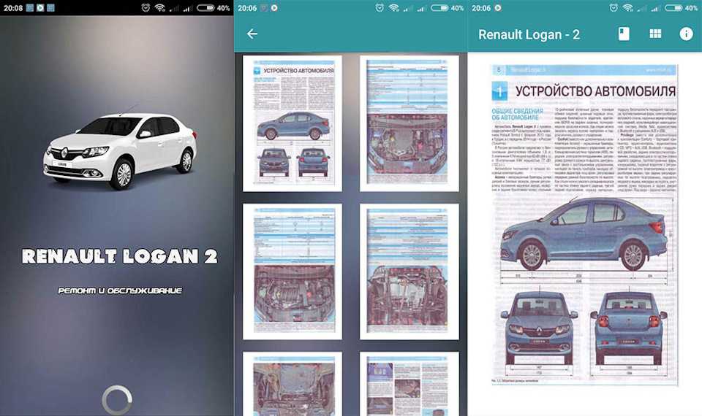Image resolution: width=702 pixels, height=416 pixels.
Task: Open second-row thumbnail showing car underside view
Action: pyautogui.click(x=409, y=271)
